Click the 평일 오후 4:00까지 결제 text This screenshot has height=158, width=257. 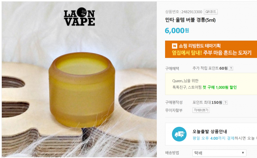pos(214,138)
